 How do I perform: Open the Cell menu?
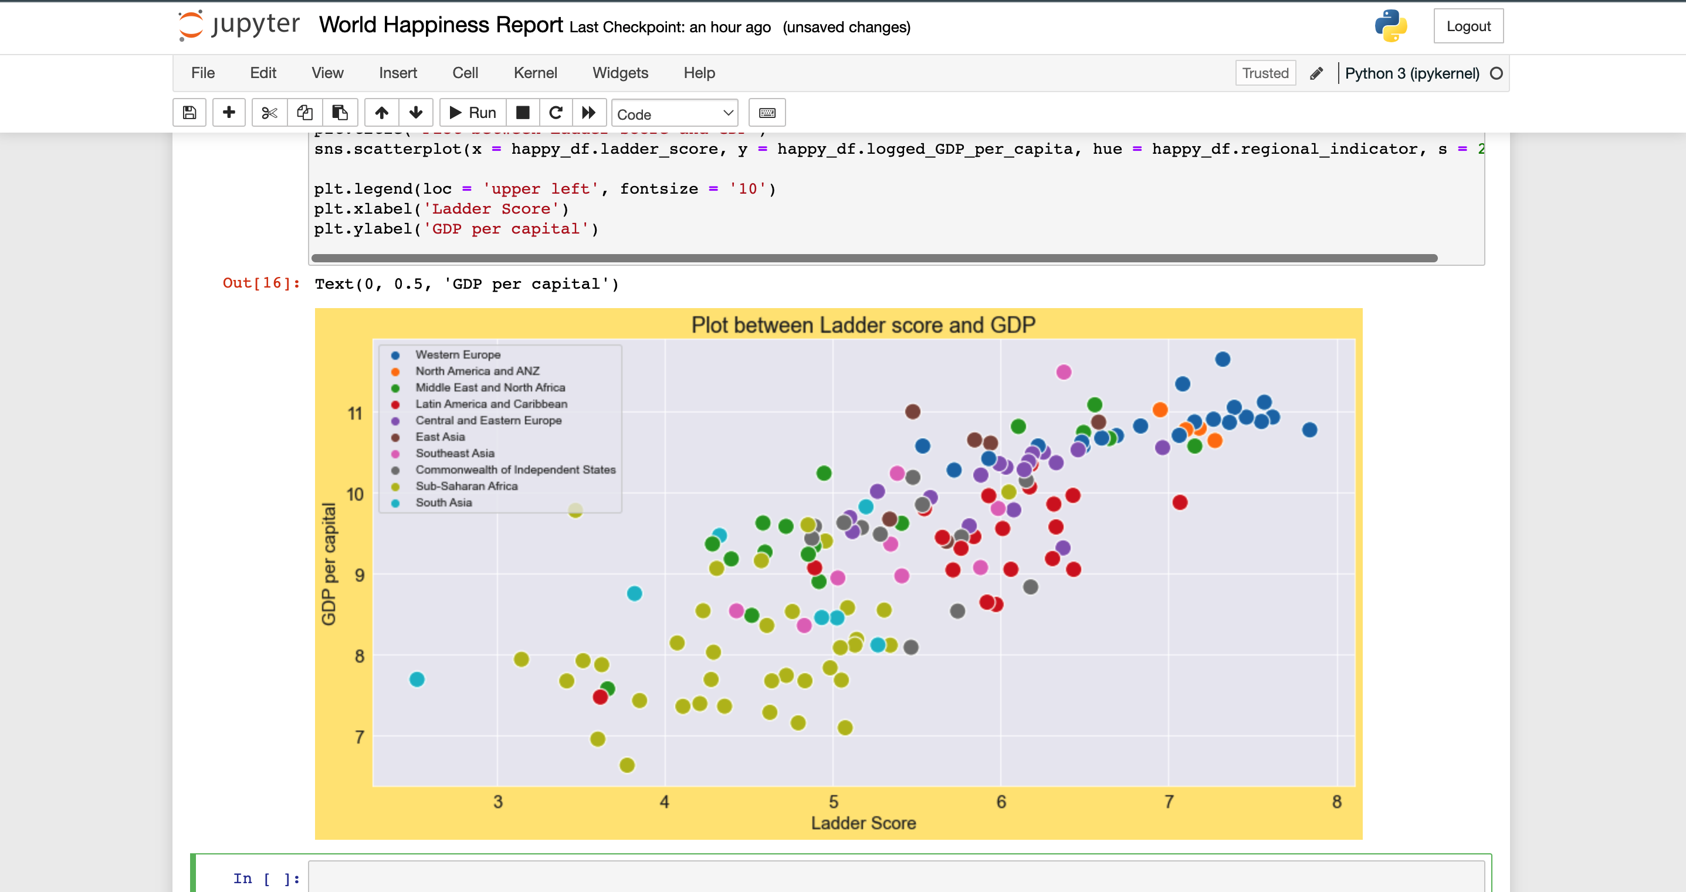tap(465, 73)
